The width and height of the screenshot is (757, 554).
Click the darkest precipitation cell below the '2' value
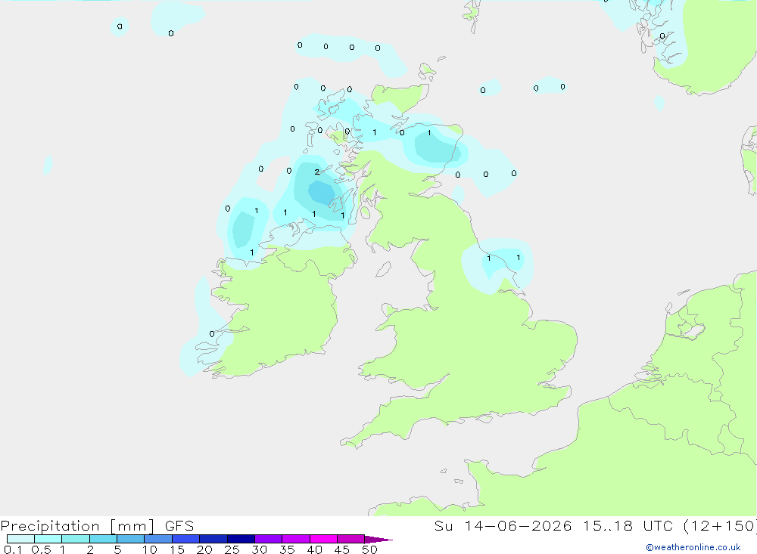(x=322, y=192)
